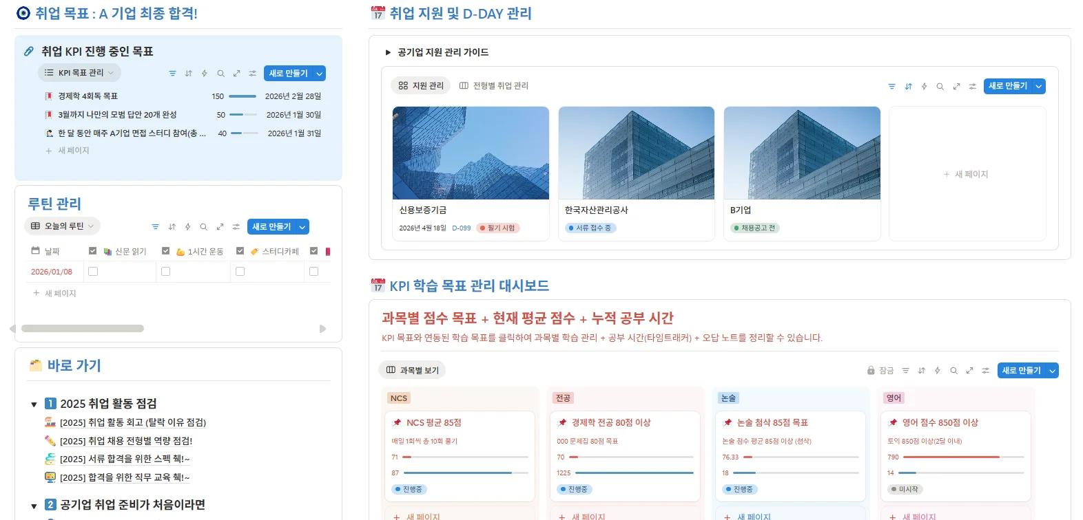Image resolution: width=1083 pixels, height=520 pixels.
Task: Search within the KPI 목표 관리 database
Action: click(220, 74)
